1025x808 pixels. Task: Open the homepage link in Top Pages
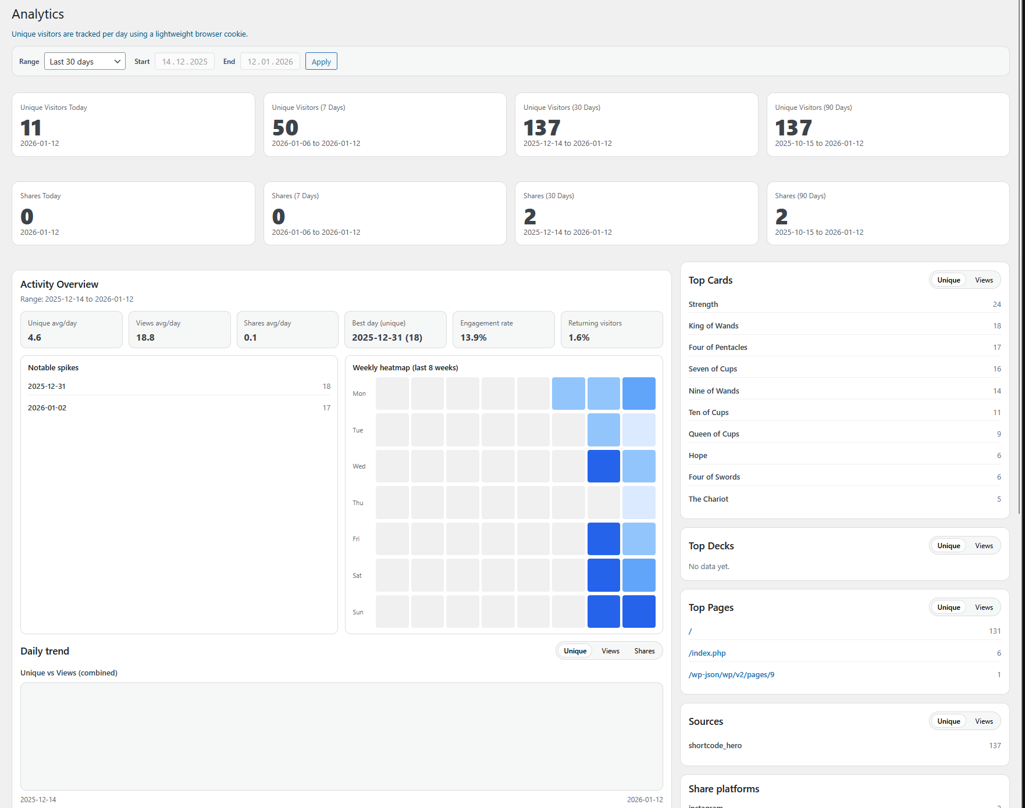coord(690,631)
